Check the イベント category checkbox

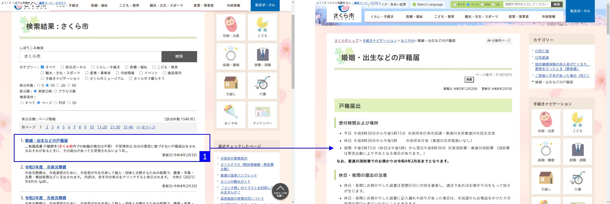[141, 73]
